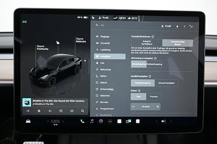
Task: Tap the lock icon above the car
Action: [58, 43]
